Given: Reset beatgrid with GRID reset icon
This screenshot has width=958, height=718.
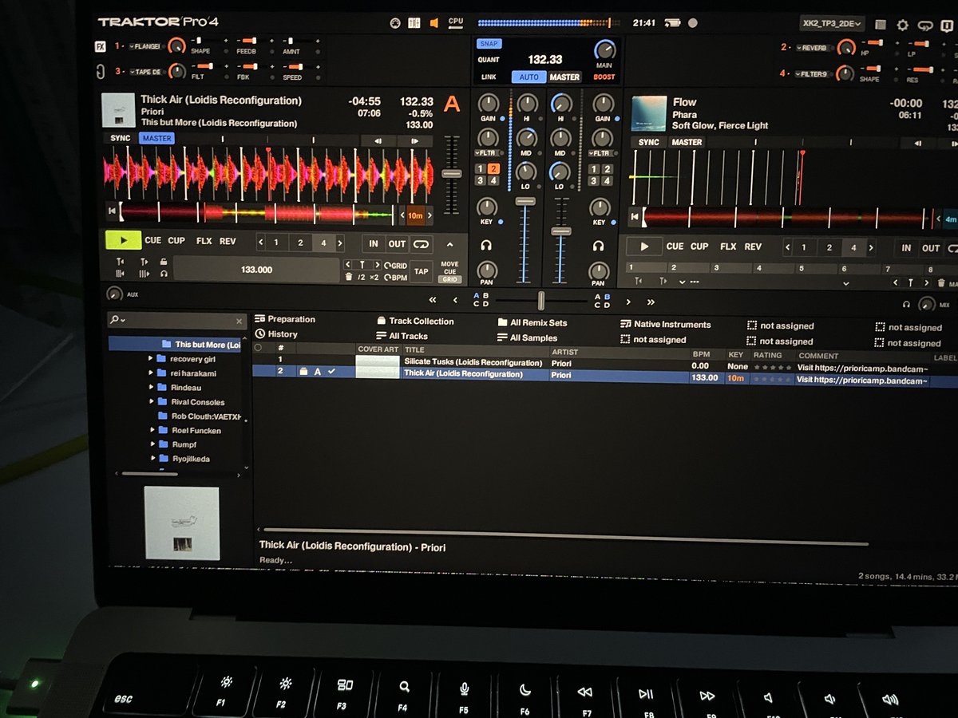Looking at the screenshot, I should click(x=395, y=265).
